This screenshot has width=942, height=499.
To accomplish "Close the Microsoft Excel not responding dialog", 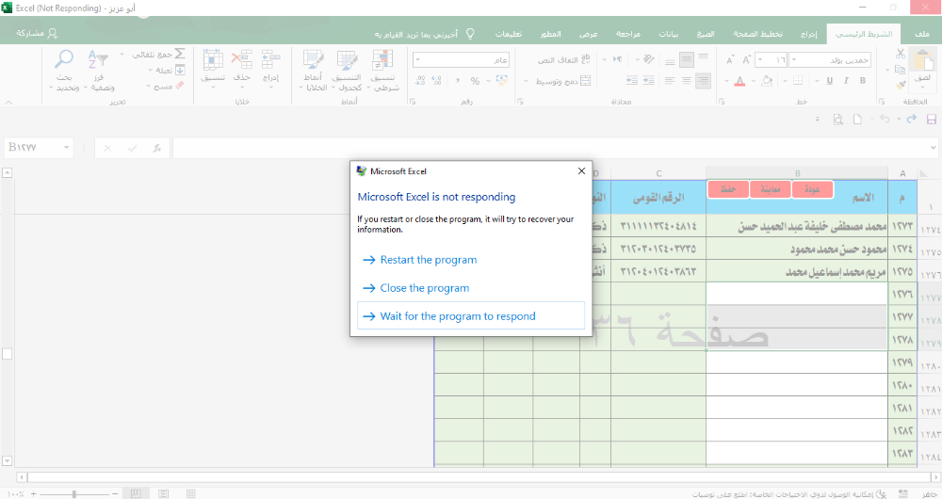I will 581,171.
